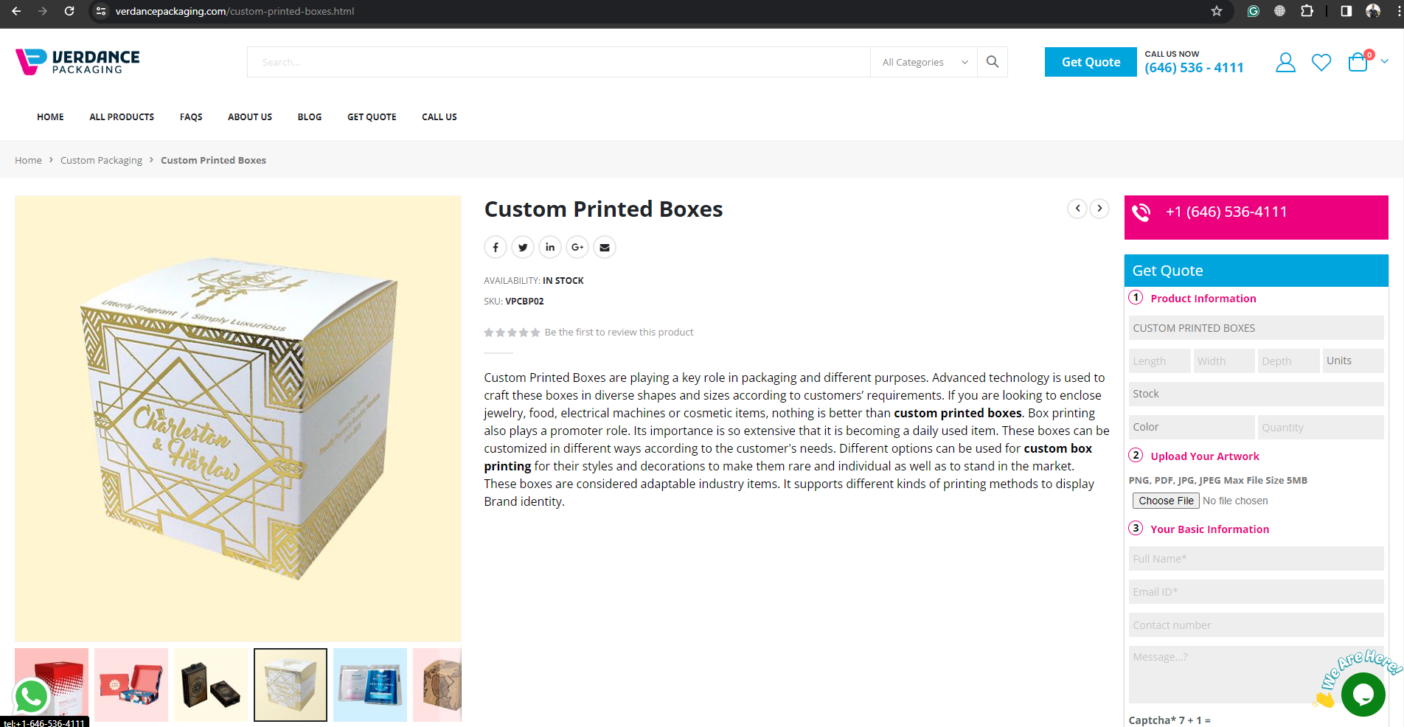Open the Stock selection field
This screenshot has width=1404, height=727.
coord(1255,394)
